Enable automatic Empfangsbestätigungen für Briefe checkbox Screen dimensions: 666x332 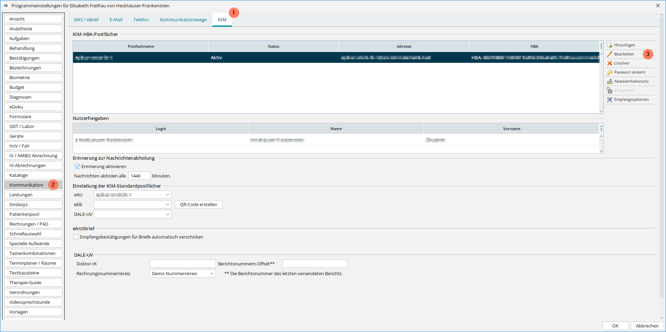click(76, 237)
